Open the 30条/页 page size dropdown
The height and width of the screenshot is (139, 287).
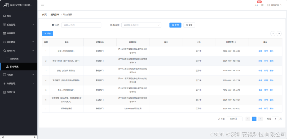(x=235, y=119)
